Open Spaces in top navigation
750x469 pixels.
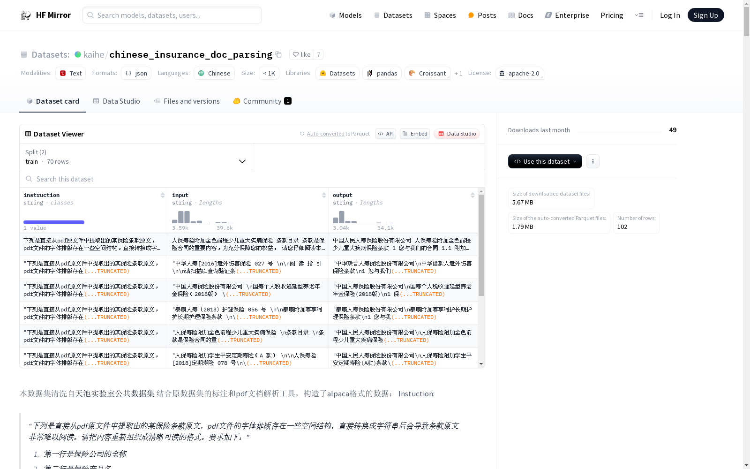tap(440, 15)
